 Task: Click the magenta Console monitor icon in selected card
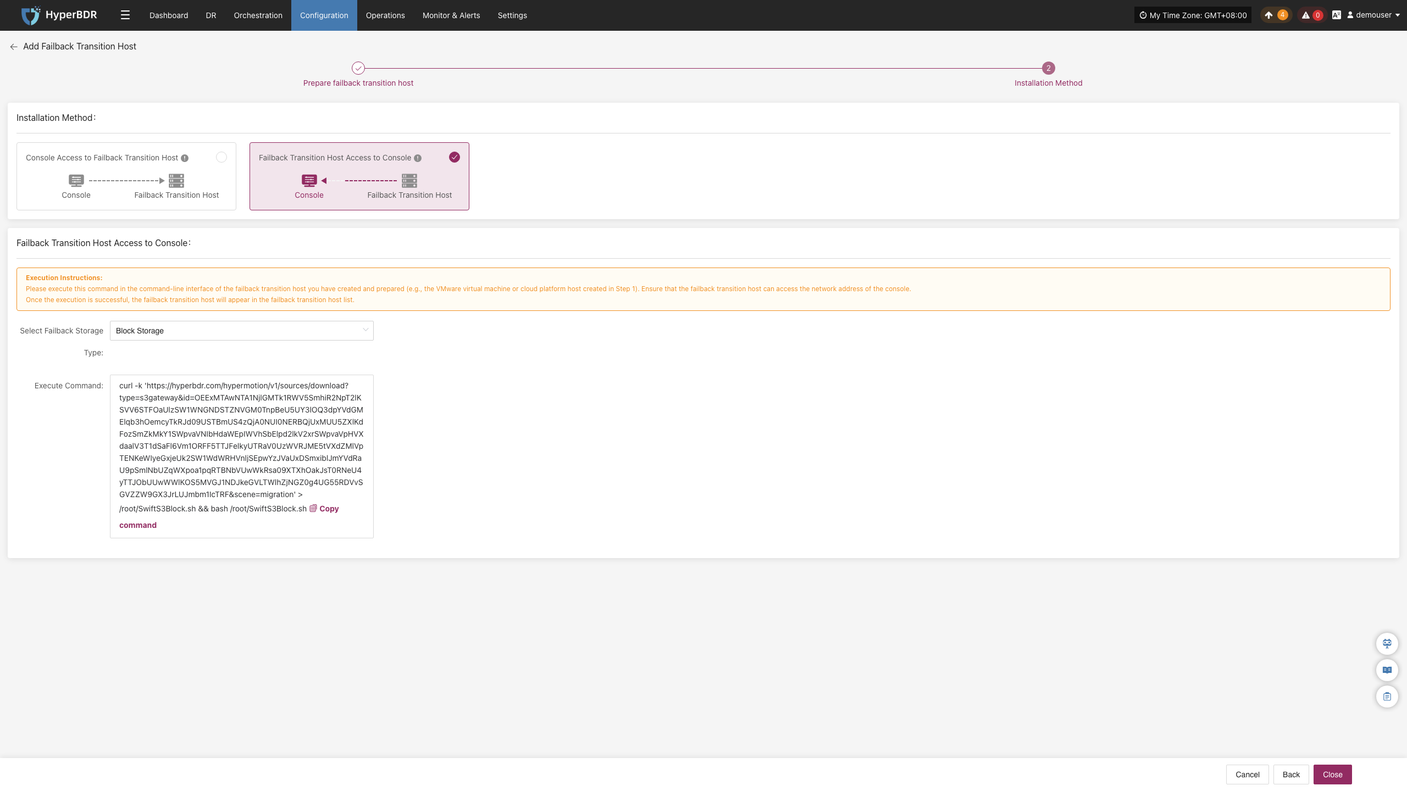coord(309,180)
